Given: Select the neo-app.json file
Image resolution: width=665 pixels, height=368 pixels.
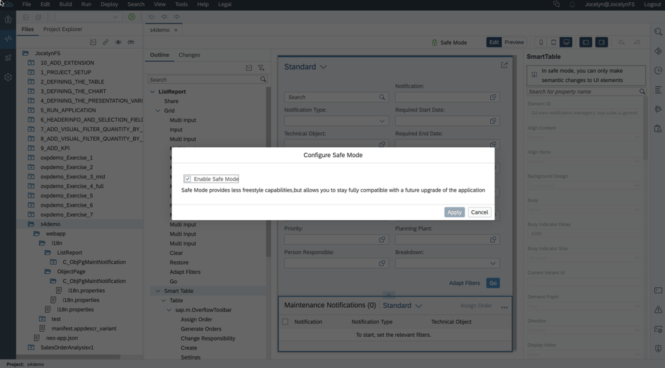Looking at the screenshot, I should [62, 338].
